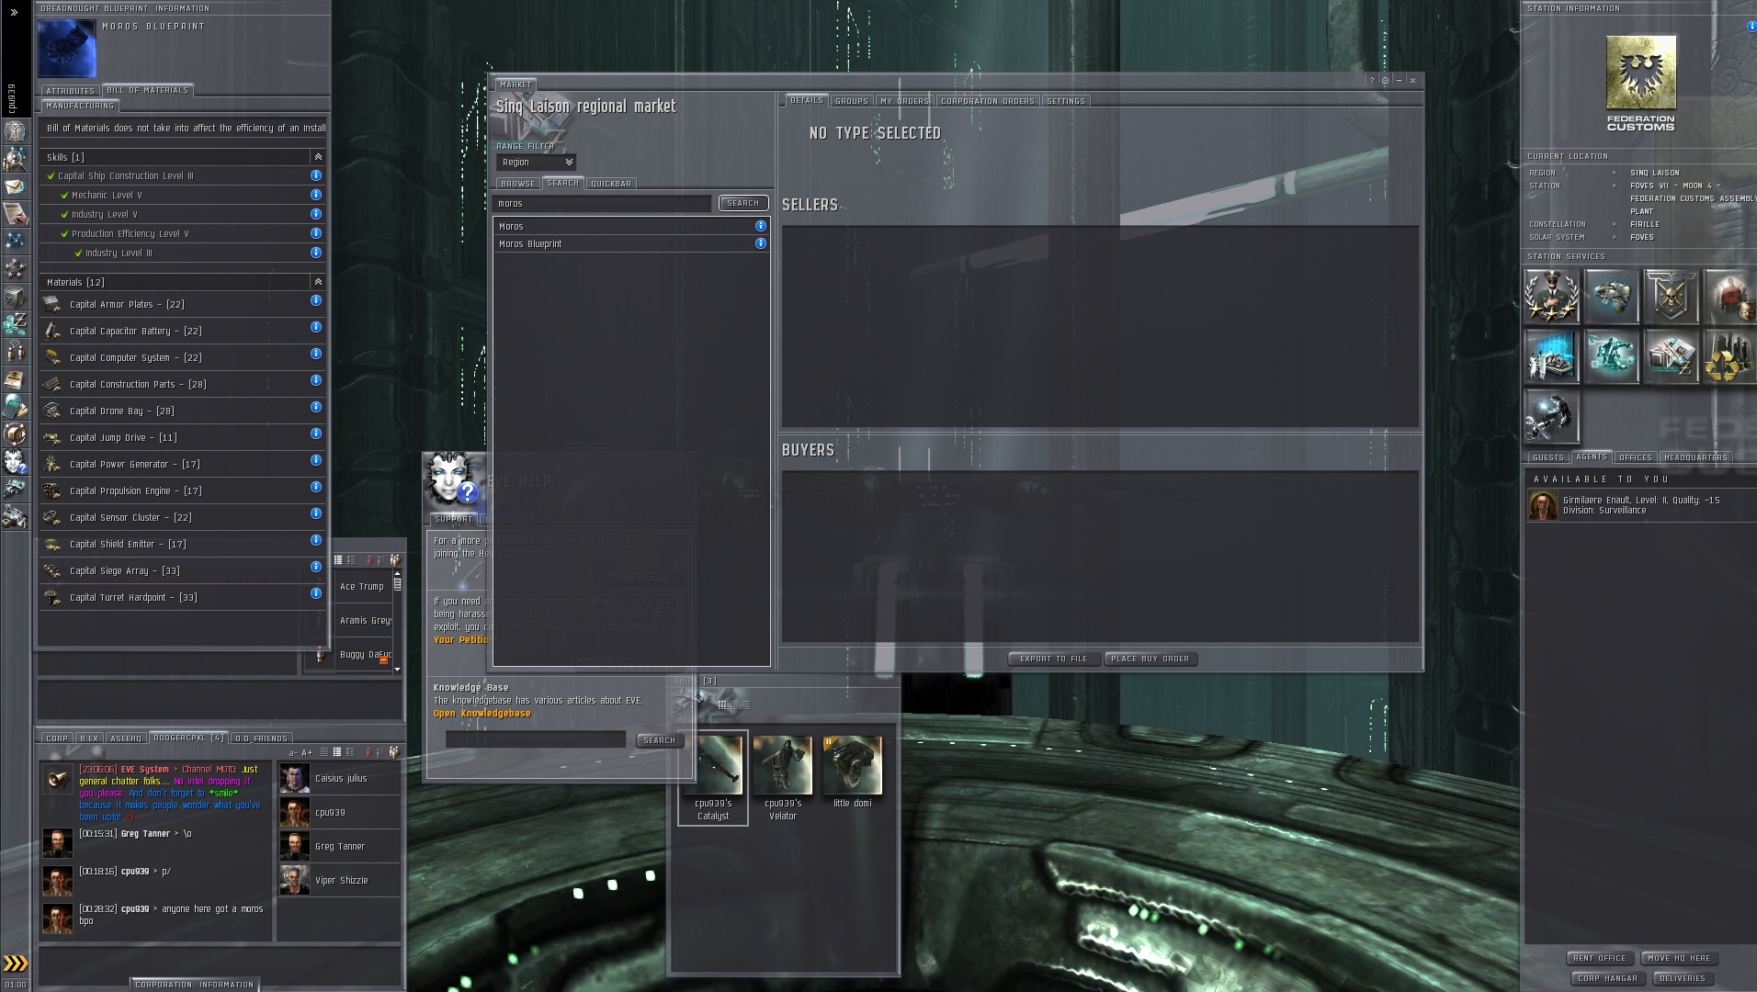Viewport: 1757px width, 992px height.
Task: Expand the sidebar with the double-arrow icon
Action: 14,13
